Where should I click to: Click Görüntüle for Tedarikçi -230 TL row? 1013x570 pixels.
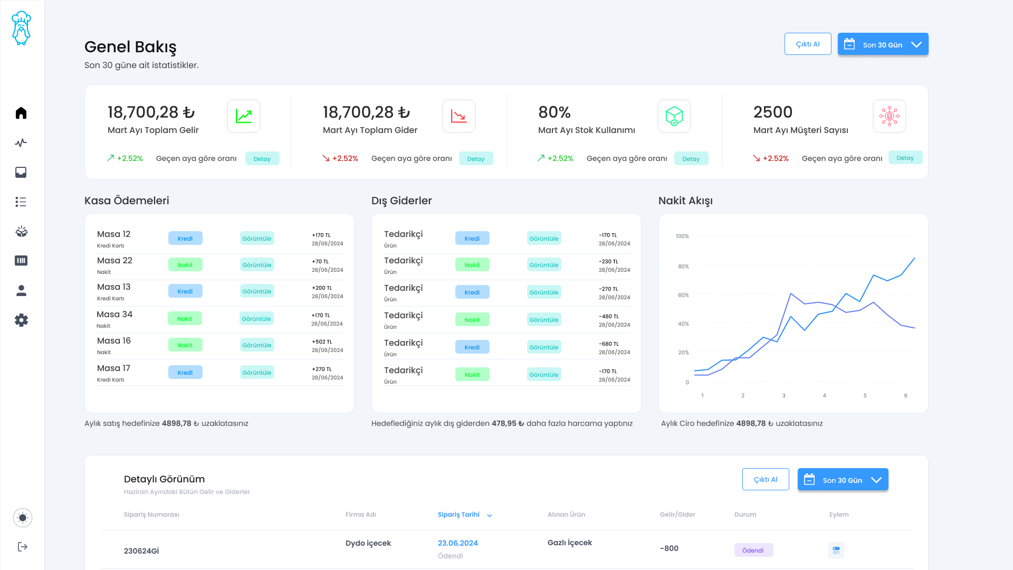click(x=544, y=265)
